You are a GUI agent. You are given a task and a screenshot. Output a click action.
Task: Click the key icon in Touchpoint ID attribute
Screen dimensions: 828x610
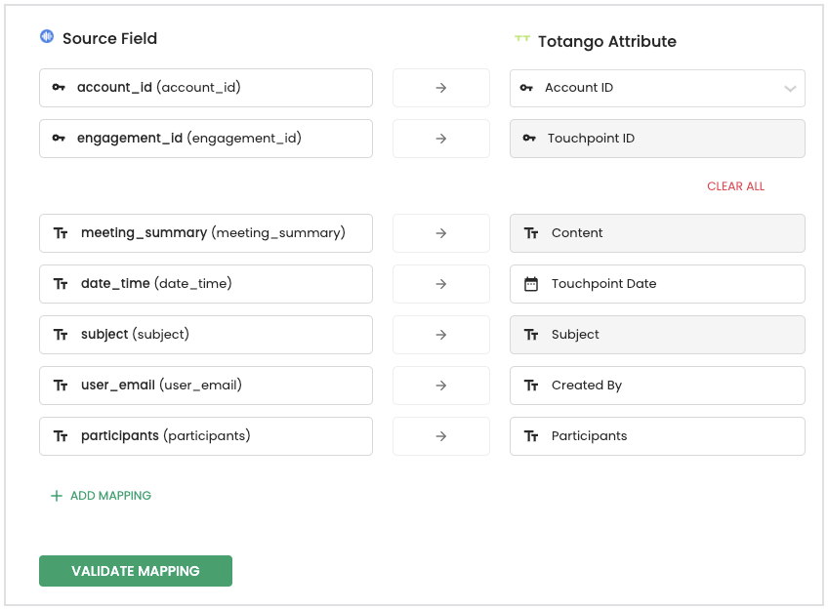coord(529,139)
